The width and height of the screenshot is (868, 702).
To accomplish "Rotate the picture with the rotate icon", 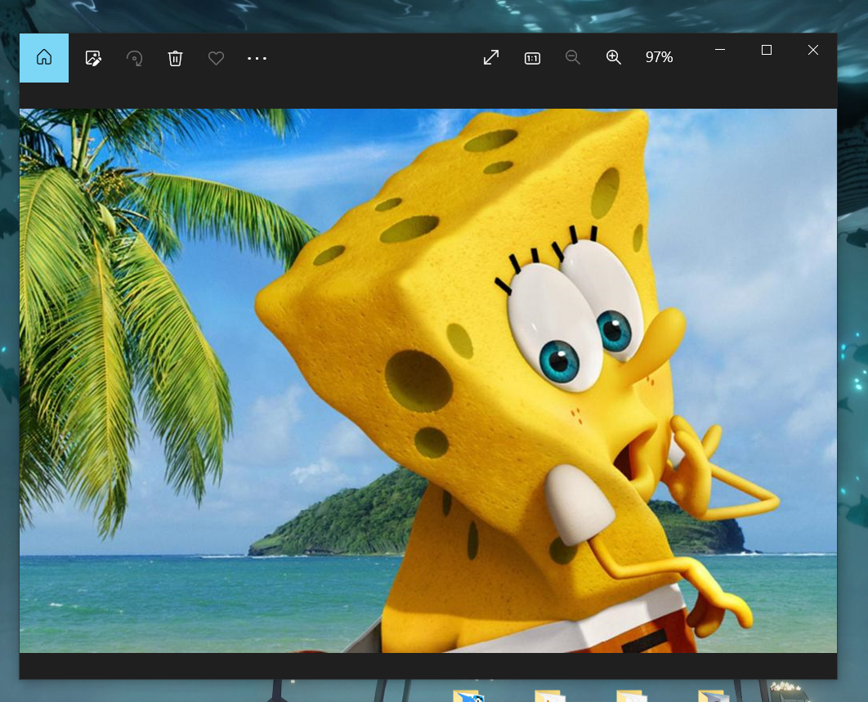I will click(x=135, y=57).
